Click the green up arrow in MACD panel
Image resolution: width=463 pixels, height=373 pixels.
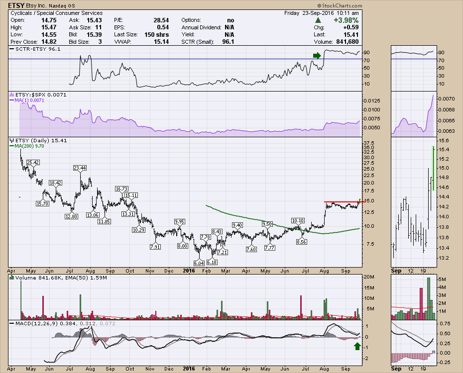pos(356,345)
